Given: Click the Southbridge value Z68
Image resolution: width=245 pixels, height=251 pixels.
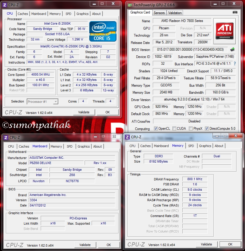Looking at the screenshot, I should click(72, 175).
